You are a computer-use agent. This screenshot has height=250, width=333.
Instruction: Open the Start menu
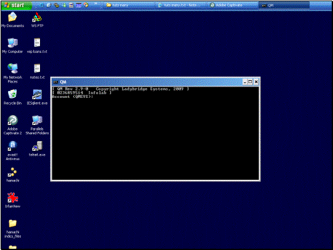17,6
